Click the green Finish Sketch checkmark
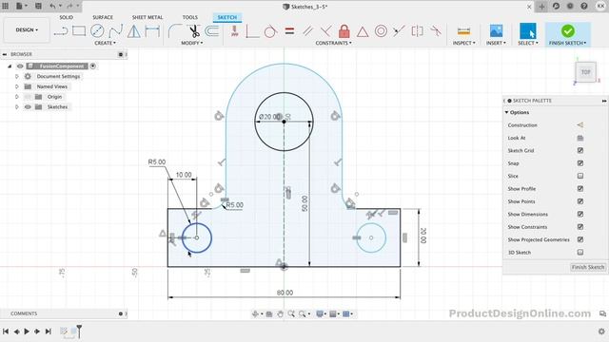Viewport: 609px width, 342px height. point(567,31)
